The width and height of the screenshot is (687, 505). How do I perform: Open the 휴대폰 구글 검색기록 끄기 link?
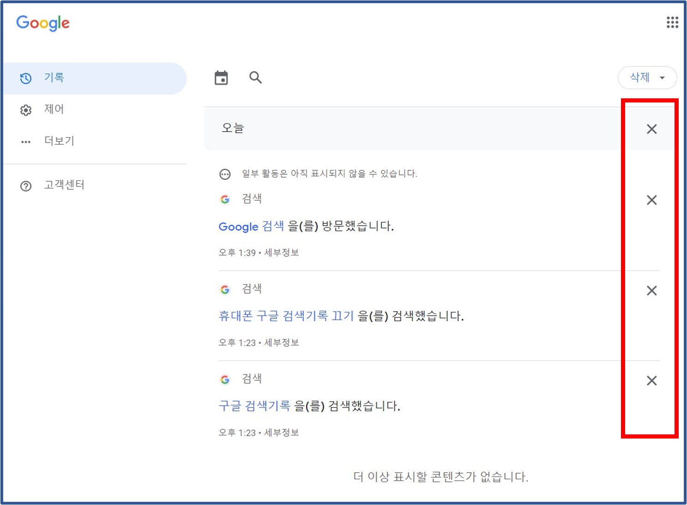[x=286, y=316]
